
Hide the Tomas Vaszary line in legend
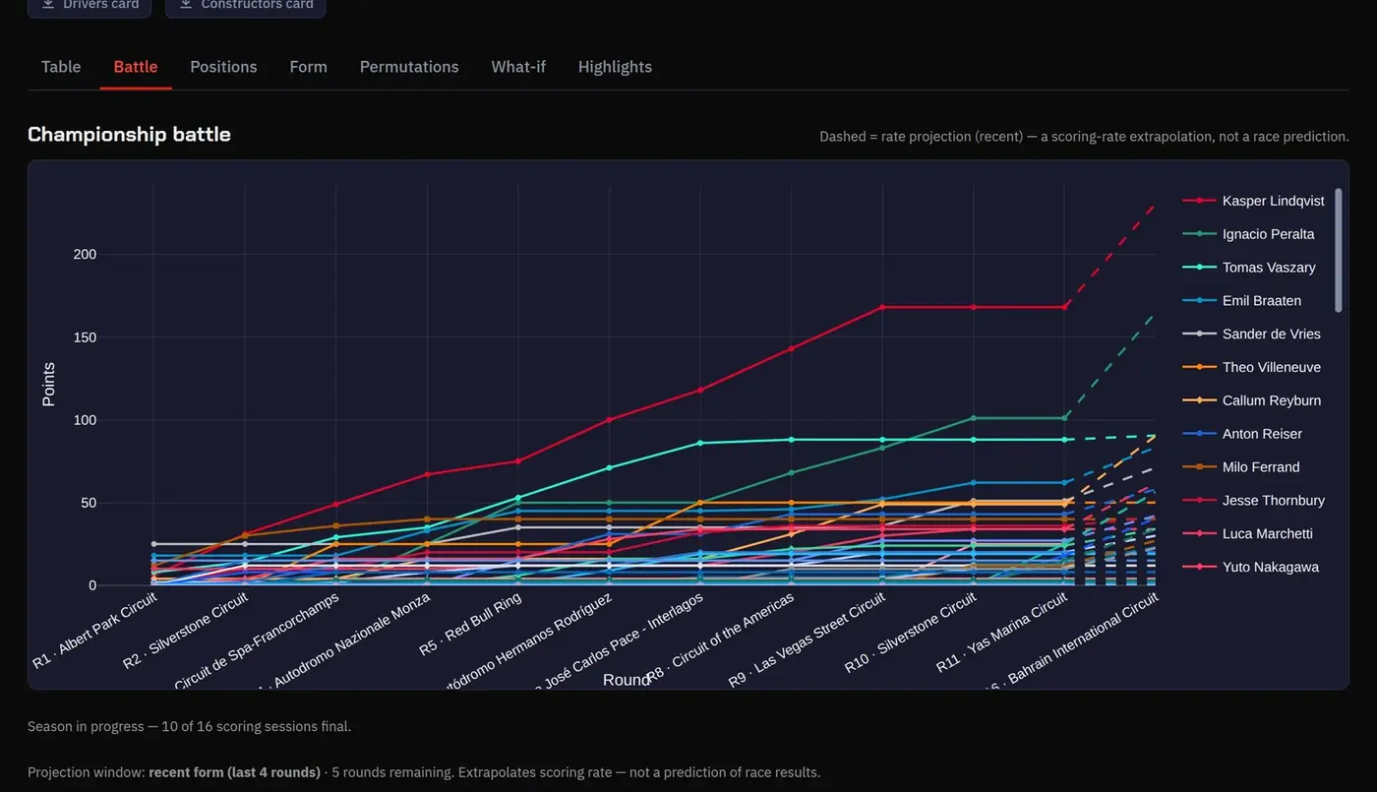tap(1248, 268)
